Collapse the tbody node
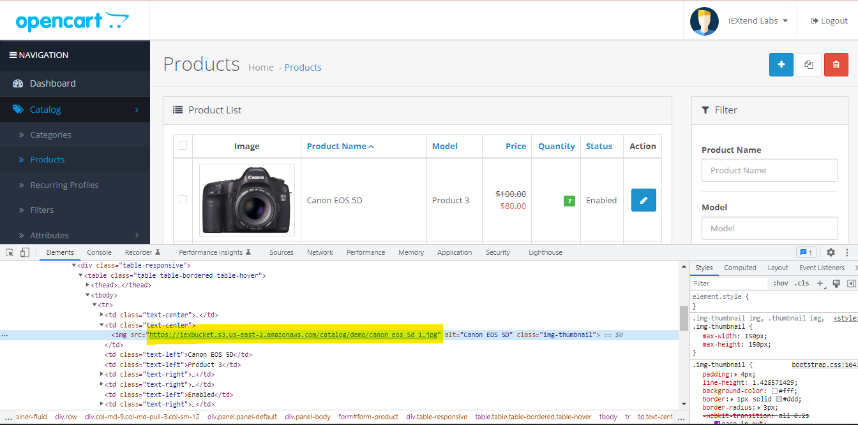 pyautogui.click(x=87, y=295)
